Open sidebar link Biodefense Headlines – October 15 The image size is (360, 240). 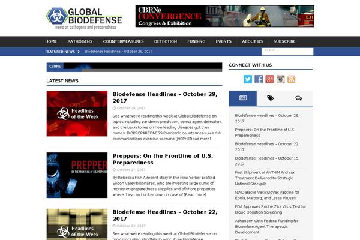coord(267,161)
